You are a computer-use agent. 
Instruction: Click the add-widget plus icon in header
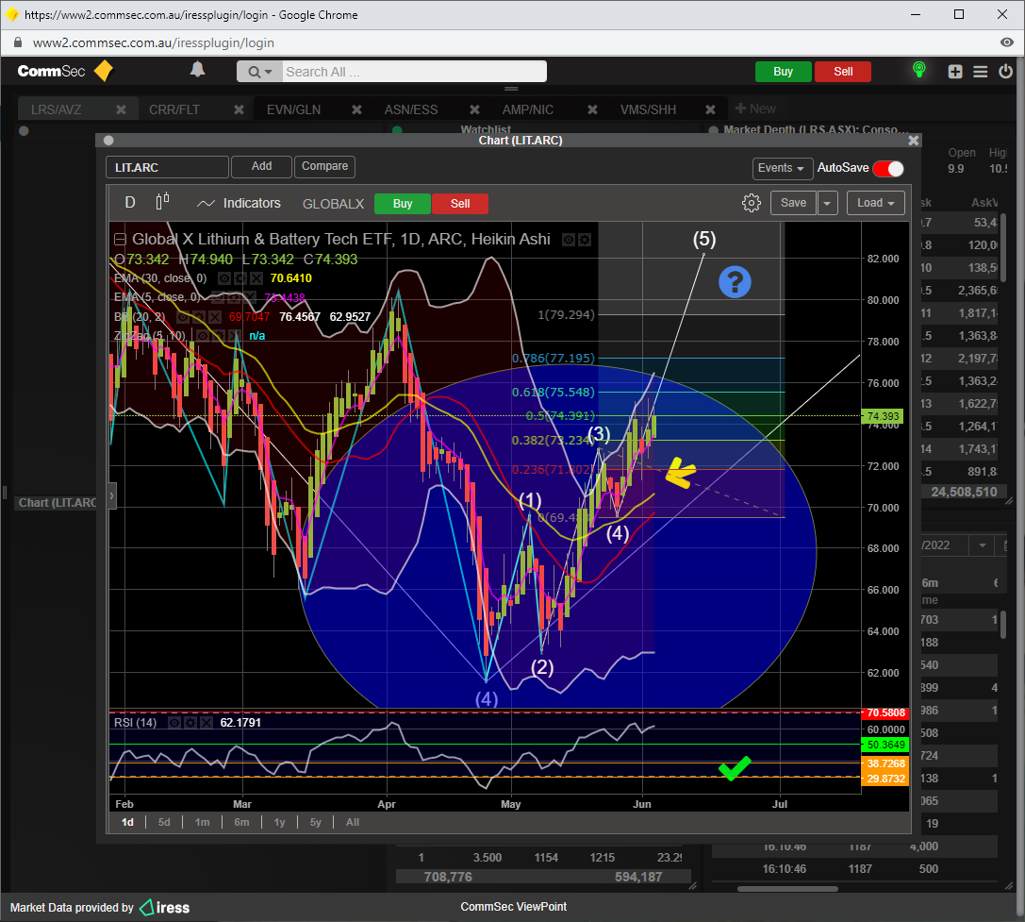pyautogui.click(x=955, y=72)
